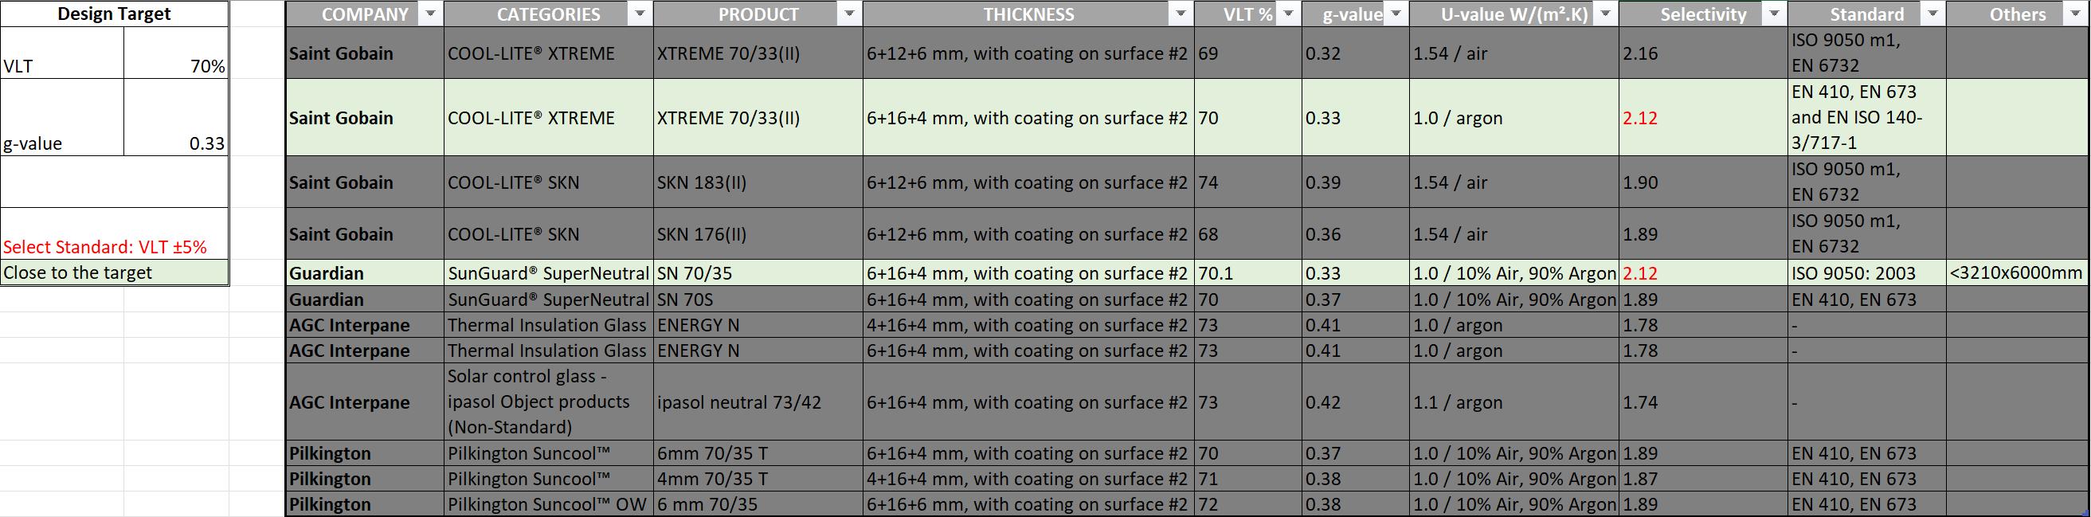Select the AGC Interpane cell in ipasol neutral row
Image resolution: width=2091 pixels, height=517 pixels.
point(365,401)
